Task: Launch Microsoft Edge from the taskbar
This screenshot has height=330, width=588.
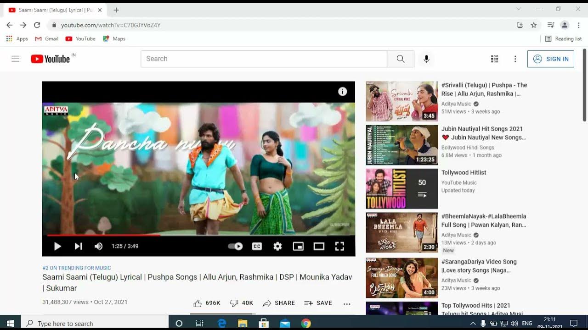Action: click(221, 323)
